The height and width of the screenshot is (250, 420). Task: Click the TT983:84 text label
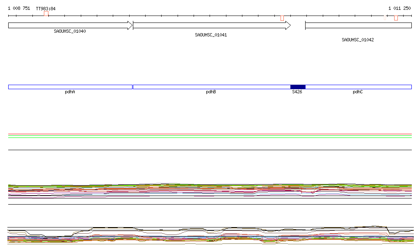[46, 9]
